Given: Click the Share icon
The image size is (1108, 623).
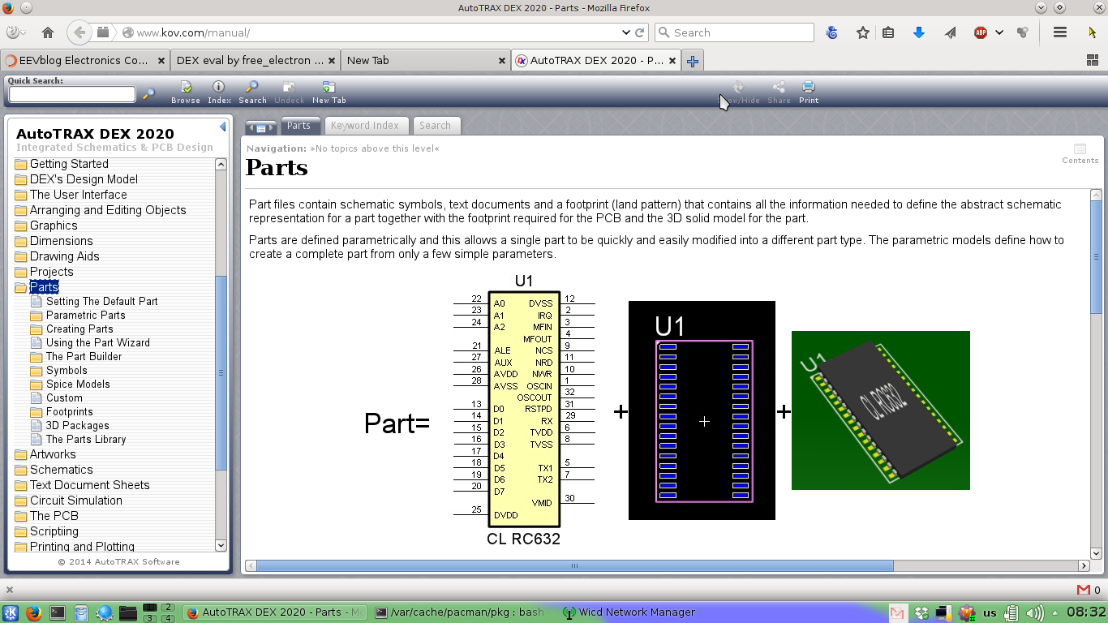Looking at the screenshot, I should [779, 92].
